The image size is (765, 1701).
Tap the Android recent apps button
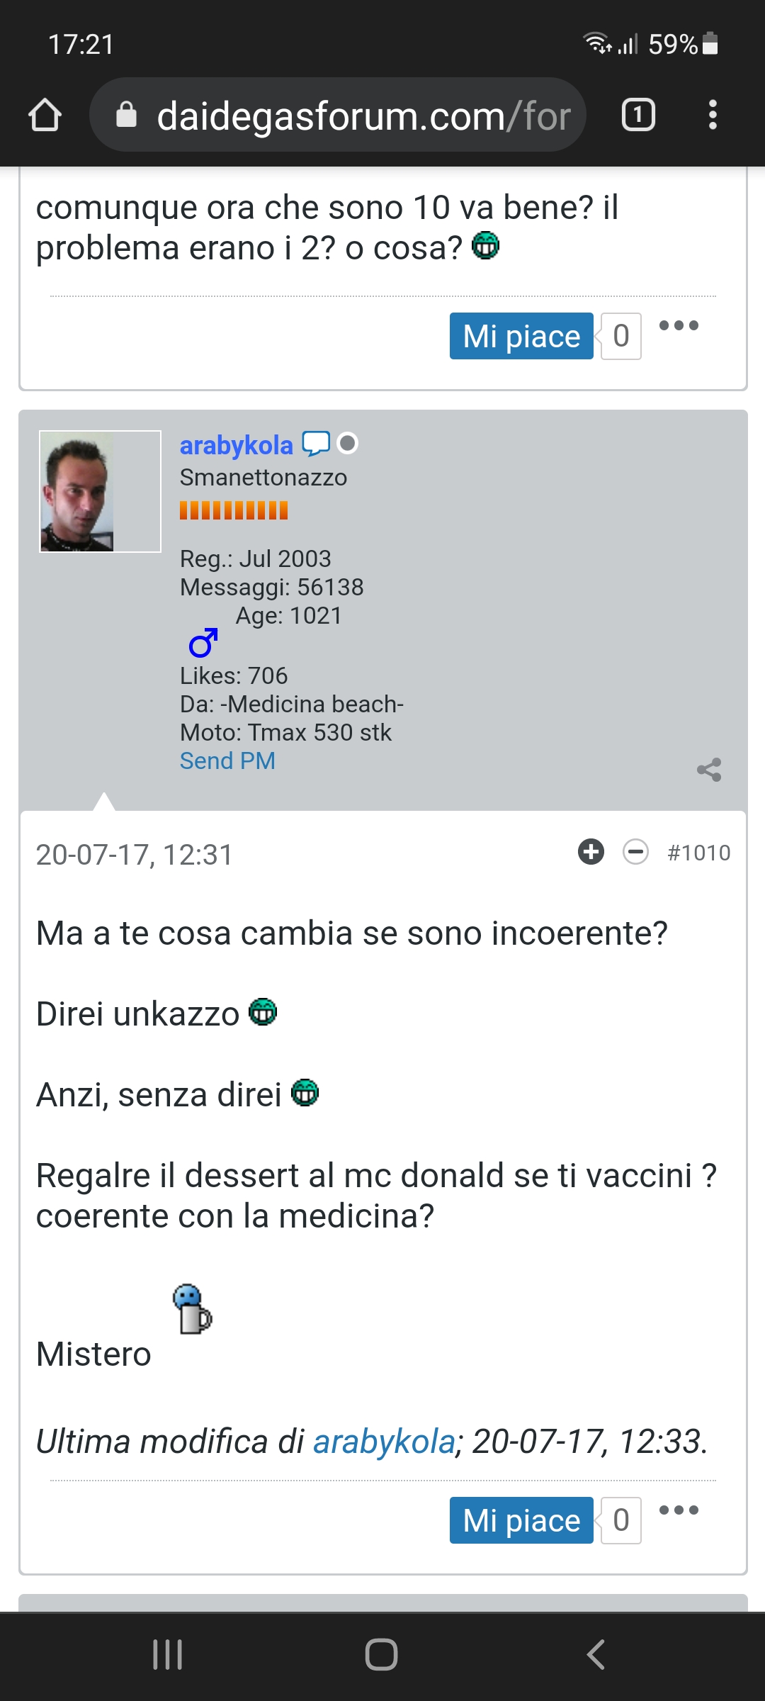coord(168,1655)
